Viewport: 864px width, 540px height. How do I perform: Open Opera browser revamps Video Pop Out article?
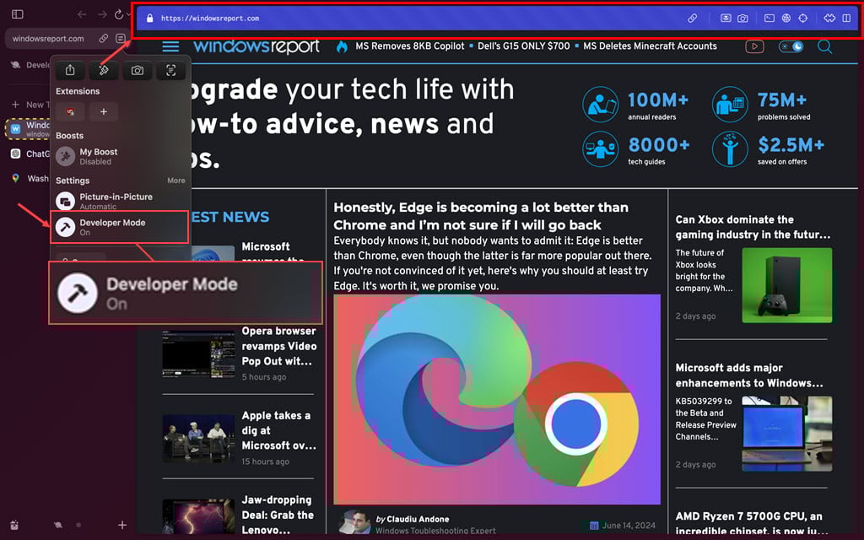pyautogui.click(x=278, y=346)
